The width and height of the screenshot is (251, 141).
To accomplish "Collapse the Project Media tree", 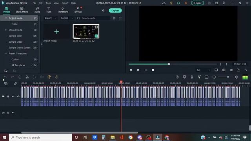I will (x=6, y=18).
